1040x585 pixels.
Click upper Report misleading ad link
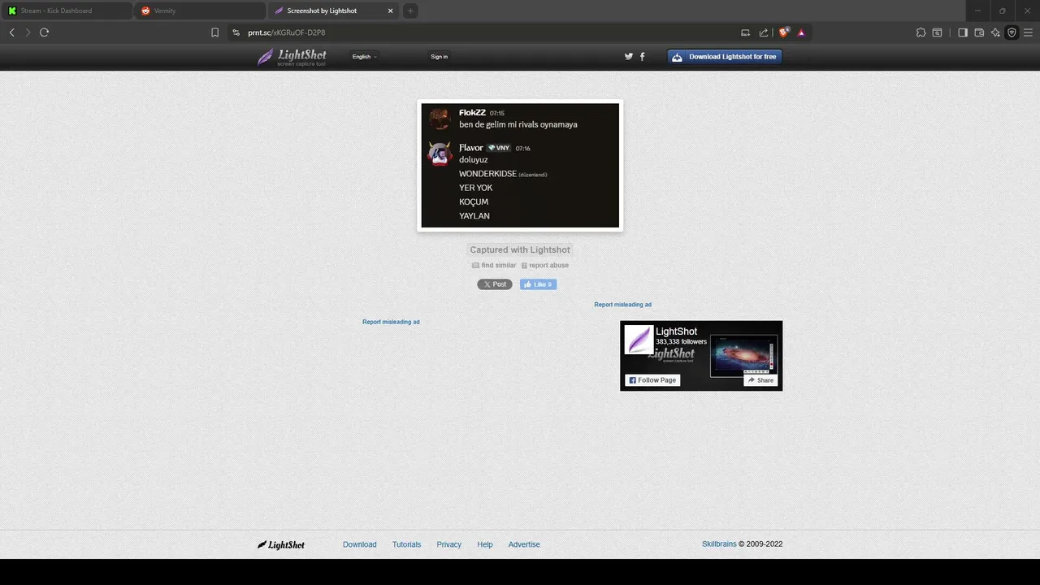(x=622, y=305)
